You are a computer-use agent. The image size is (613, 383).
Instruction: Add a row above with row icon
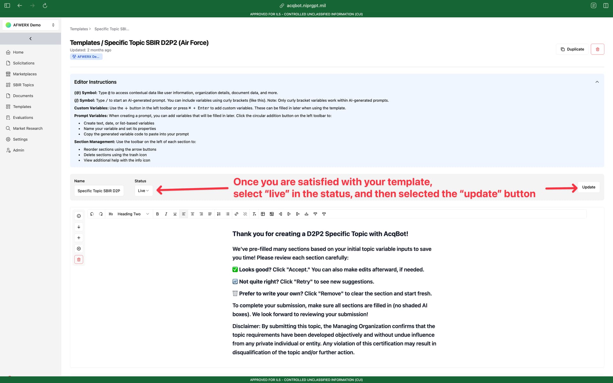(x=306, y=214)
